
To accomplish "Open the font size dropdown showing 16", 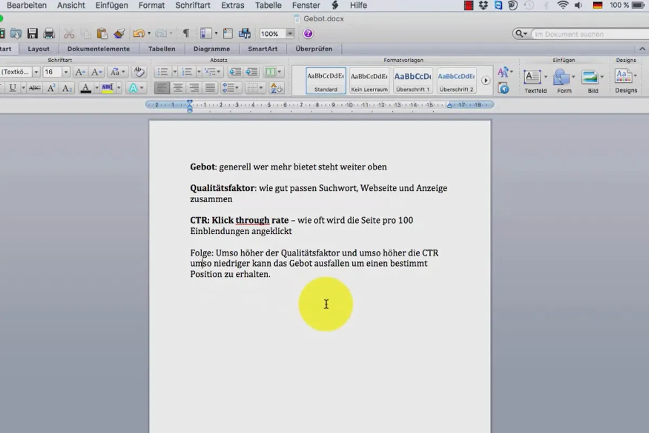I will click(66, 72).
